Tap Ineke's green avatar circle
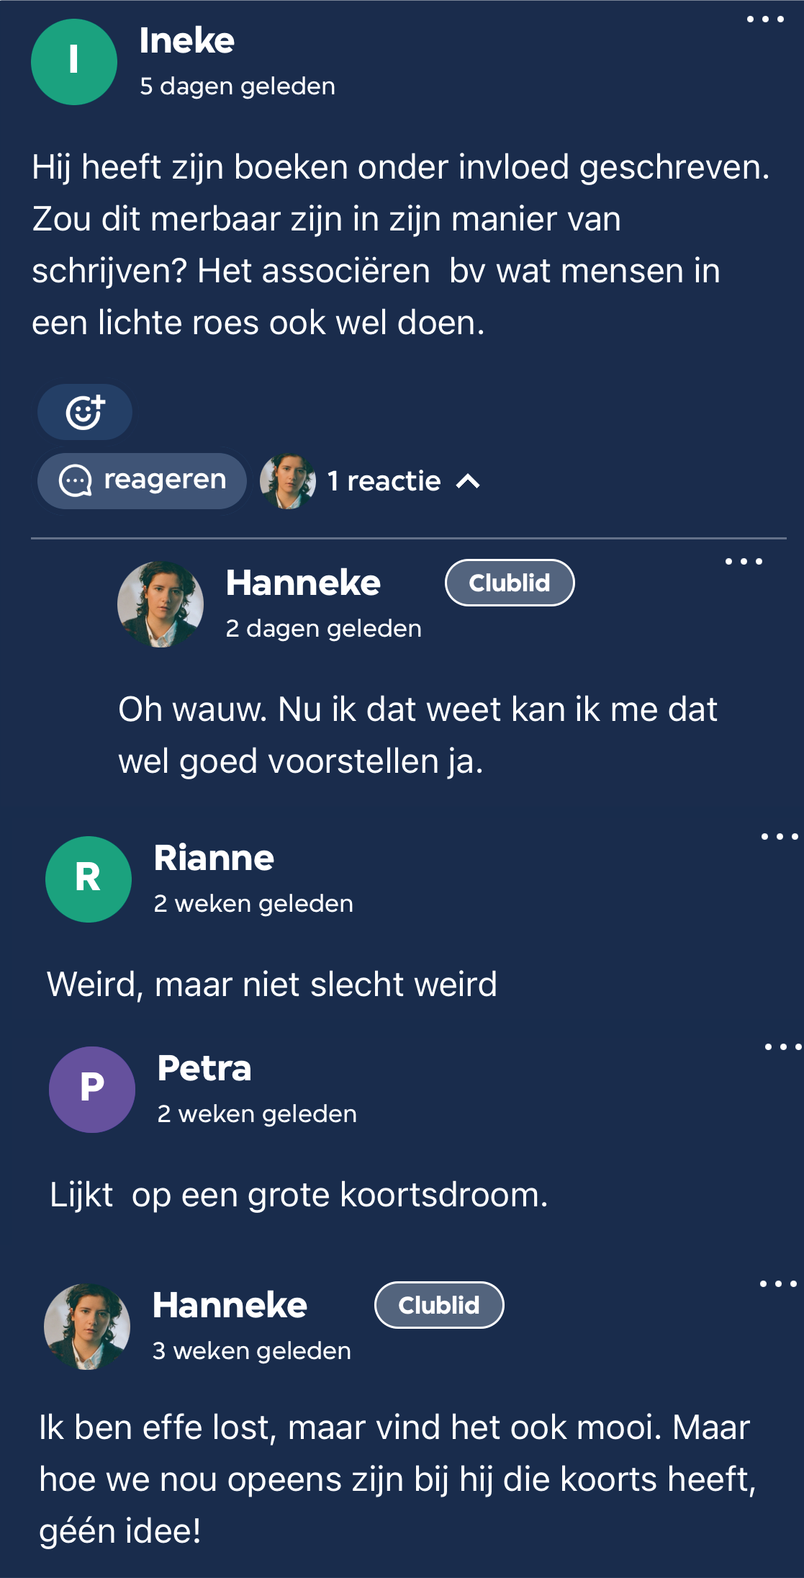 pos(74,62)
